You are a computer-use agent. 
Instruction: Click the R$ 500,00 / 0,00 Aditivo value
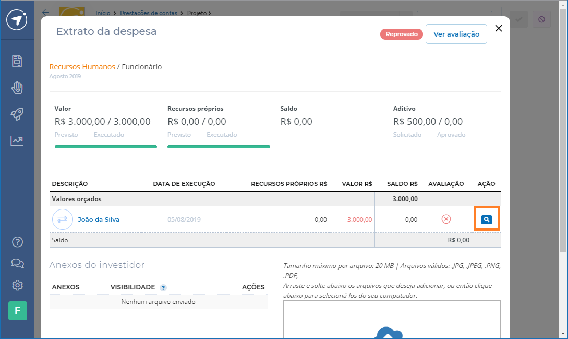tap(428, 122)
